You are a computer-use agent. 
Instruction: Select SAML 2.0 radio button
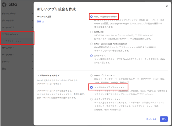91,32
